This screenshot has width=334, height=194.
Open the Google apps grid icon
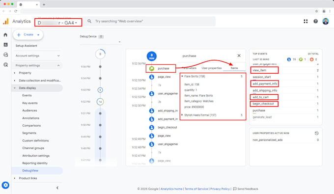tap(306, 21)
